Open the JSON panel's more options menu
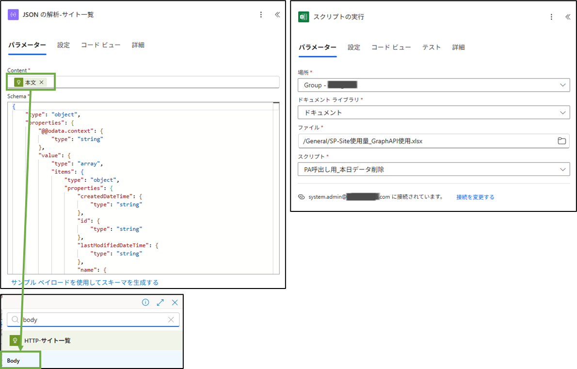 pyautogui.click(x=261, y=15)
